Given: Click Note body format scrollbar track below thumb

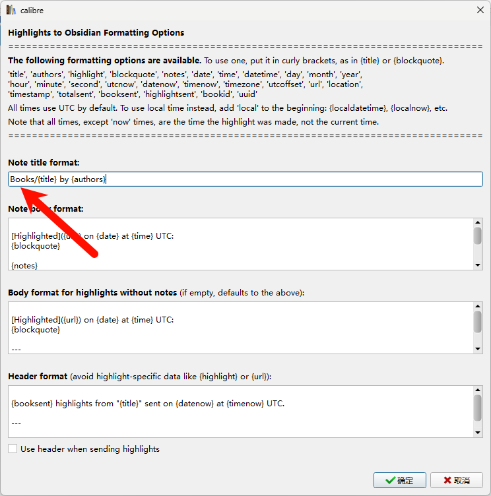Looking at the screenshot, I should pyautogui.click(x=478, y=254).
